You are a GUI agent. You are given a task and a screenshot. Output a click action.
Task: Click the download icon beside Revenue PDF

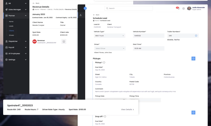(x=64, y=41)
